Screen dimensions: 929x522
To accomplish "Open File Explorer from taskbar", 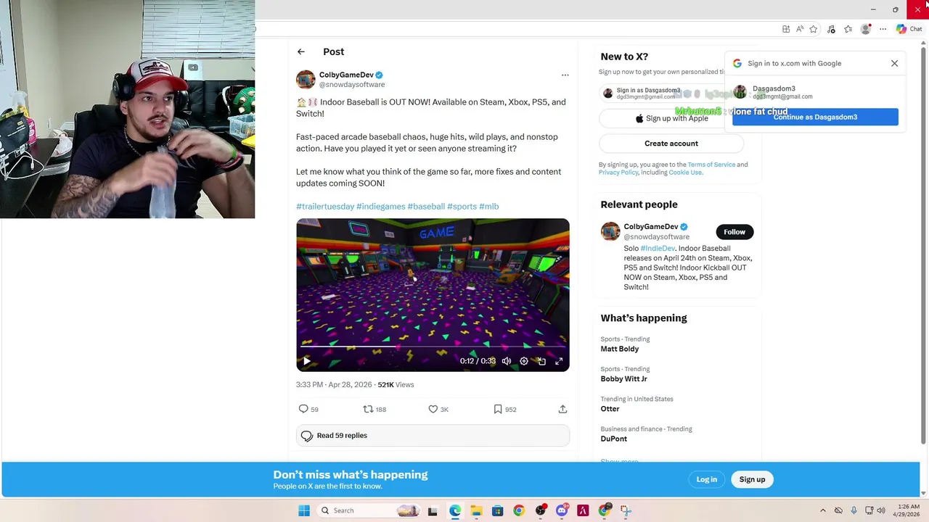I will pyautogui.click(x=476, y=510).
